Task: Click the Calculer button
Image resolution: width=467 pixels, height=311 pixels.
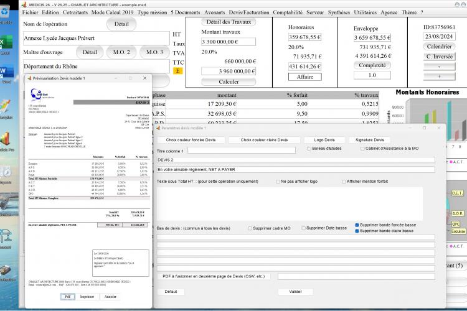Action: [x=229, y=82]
